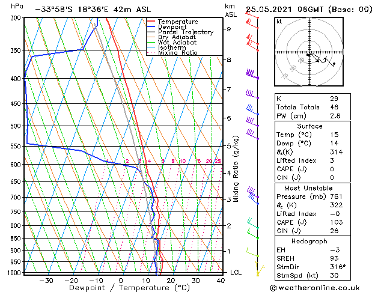This screenshot has width=378, height=292.
Task: Click the K index value 29
Action: click(334, 99)
